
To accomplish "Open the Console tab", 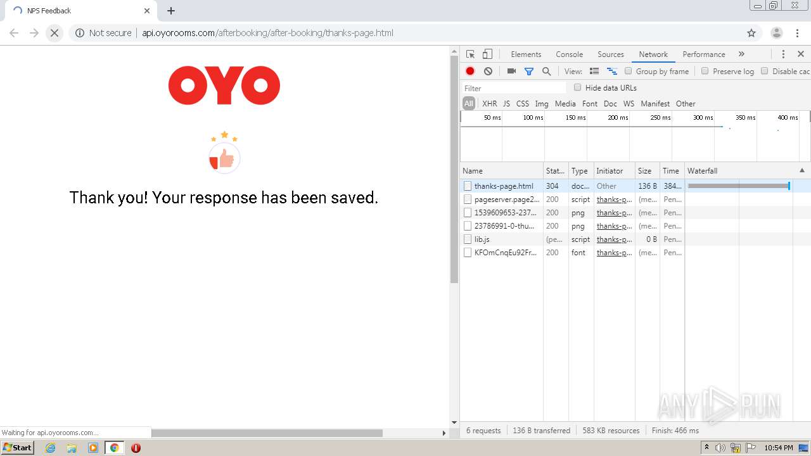I will 569,54.
